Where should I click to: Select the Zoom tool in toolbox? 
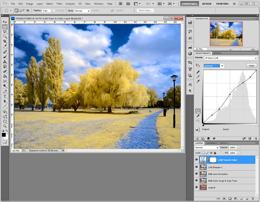coord(5,126)
